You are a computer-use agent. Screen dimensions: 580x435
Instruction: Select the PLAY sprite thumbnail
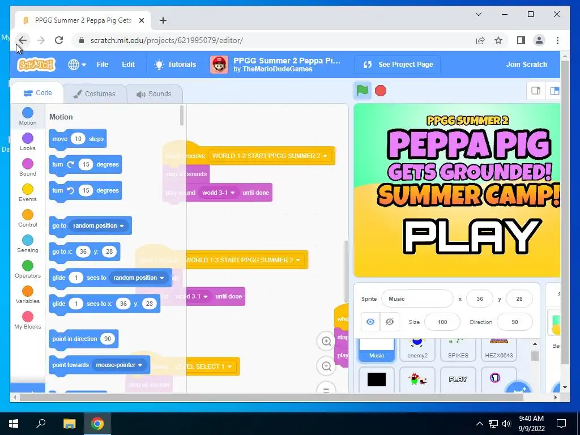click(x=458, y=380)
